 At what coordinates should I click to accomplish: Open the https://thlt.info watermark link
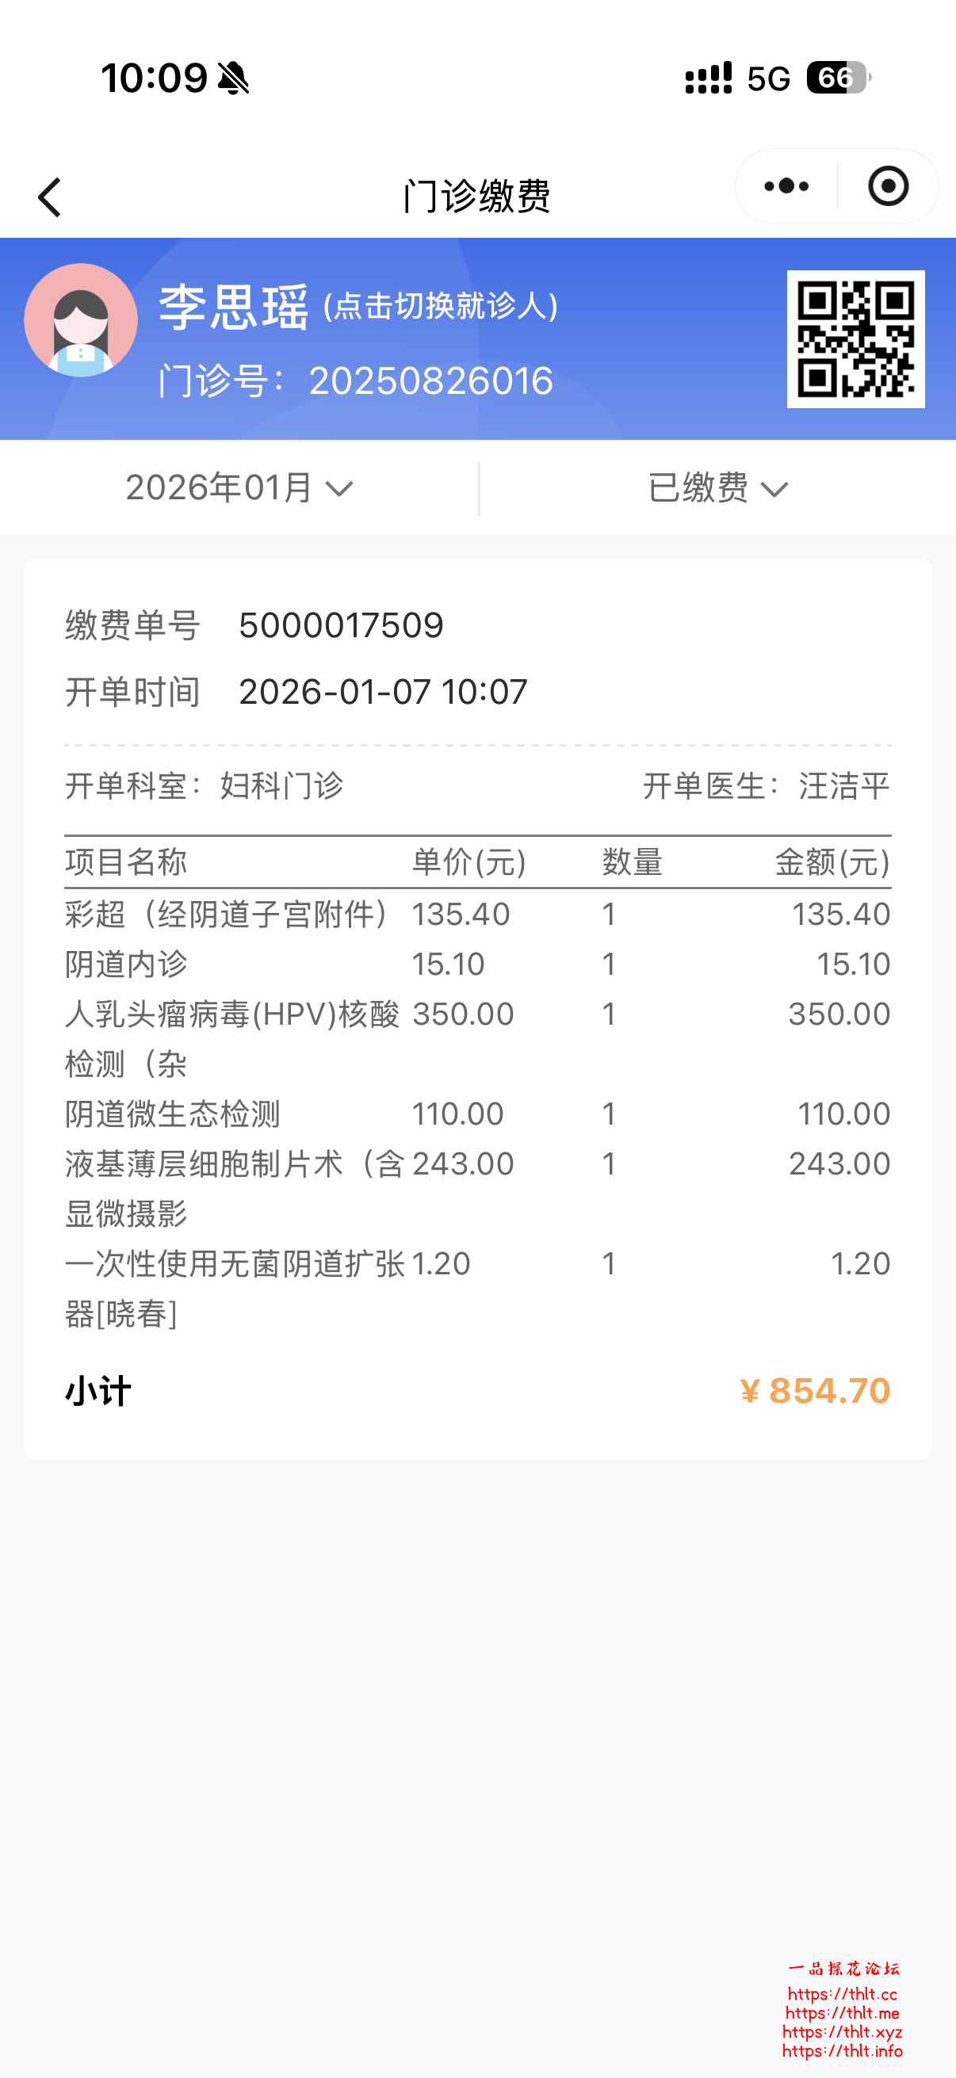click(x=843, y=2050)
